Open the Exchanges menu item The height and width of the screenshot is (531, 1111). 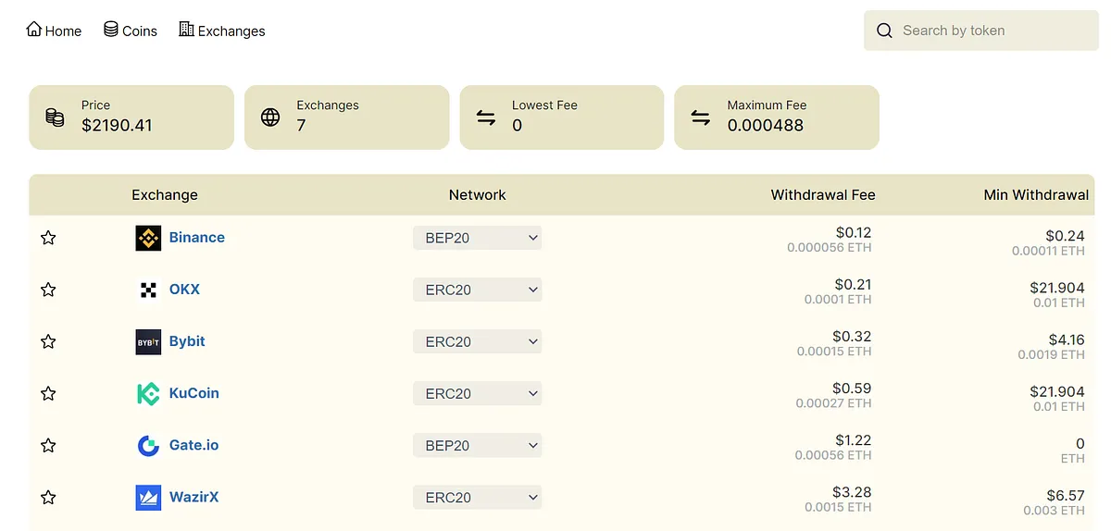[222, 31]
